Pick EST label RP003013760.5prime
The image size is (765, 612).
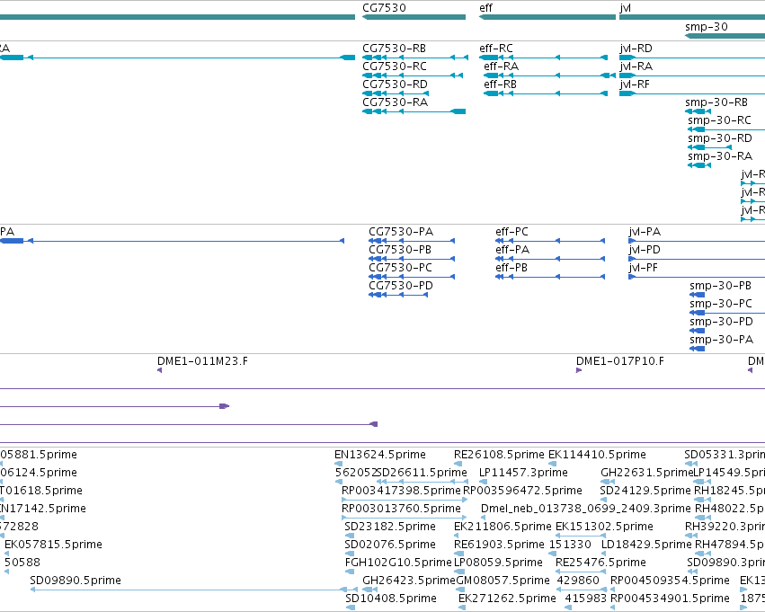pos(401,509)
